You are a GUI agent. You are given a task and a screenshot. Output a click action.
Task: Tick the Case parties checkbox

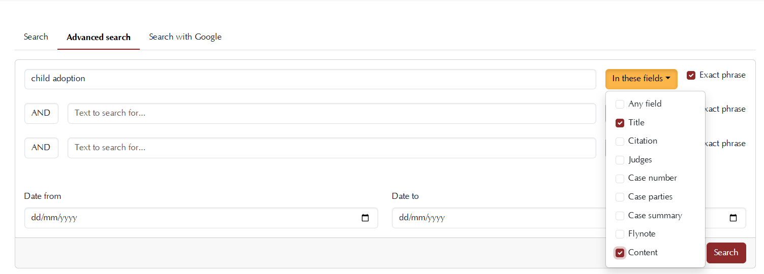click(620, 197)
